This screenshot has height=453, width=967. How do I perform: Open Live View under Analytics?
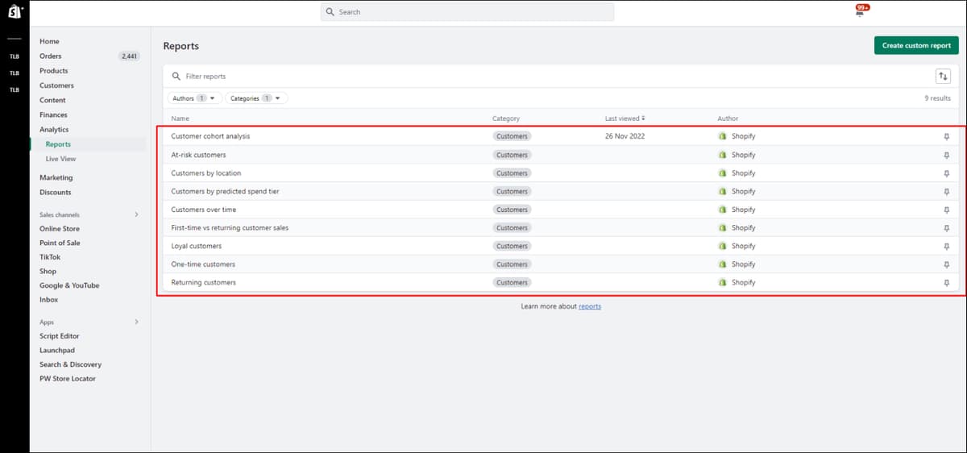pos(60,159)
